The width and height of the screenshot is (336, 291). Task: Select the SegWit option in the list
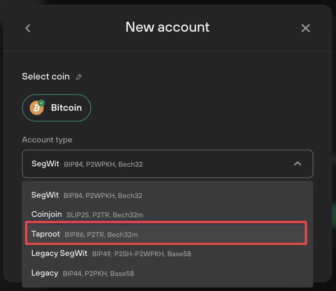point(168,195)
